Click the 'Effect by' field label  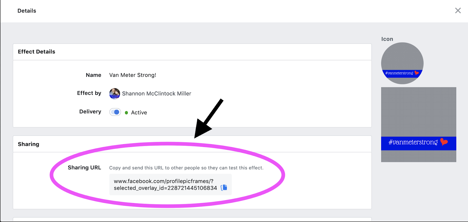click(x=89, y=93)
